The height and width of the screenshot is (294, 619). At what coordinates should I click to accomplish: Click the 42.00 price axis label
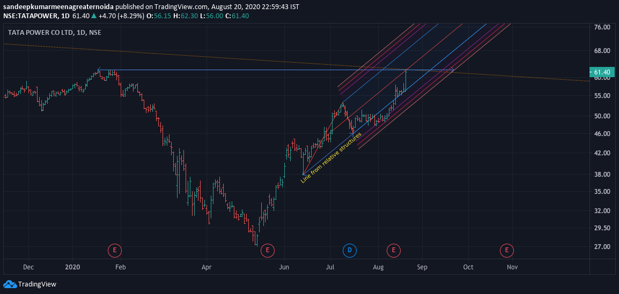602,153
